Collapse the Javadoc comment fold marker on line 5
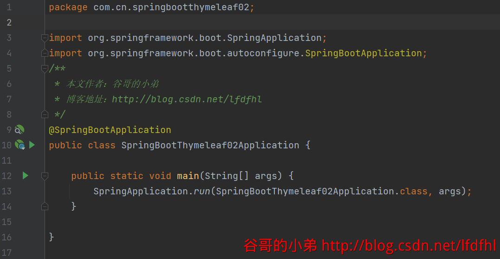Image resolution: width=500 pixels, height=259 pixels. tap(45, 68)
